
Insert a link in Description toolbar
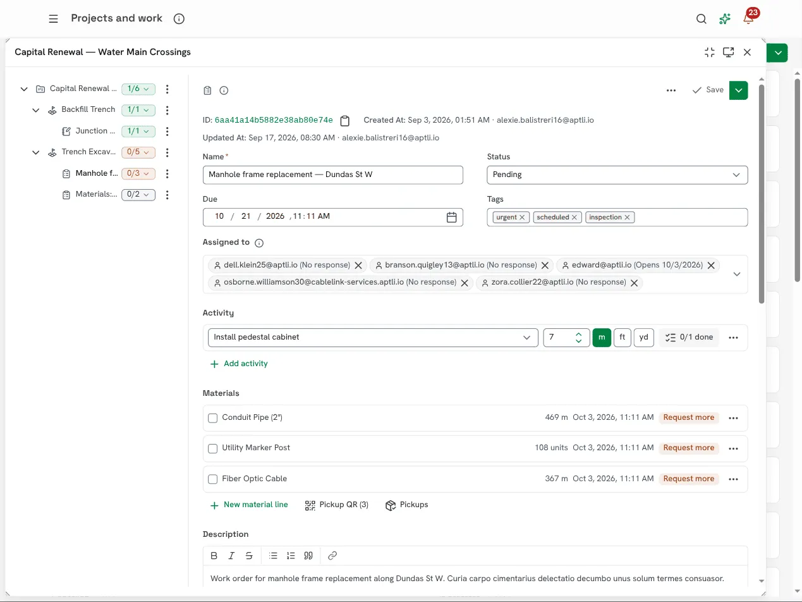point(332,556)
